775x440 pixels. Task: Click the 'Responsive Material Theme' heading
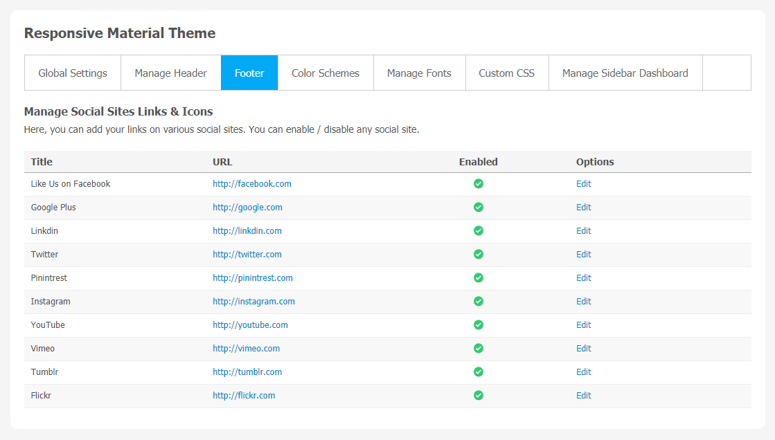[120, 33]
